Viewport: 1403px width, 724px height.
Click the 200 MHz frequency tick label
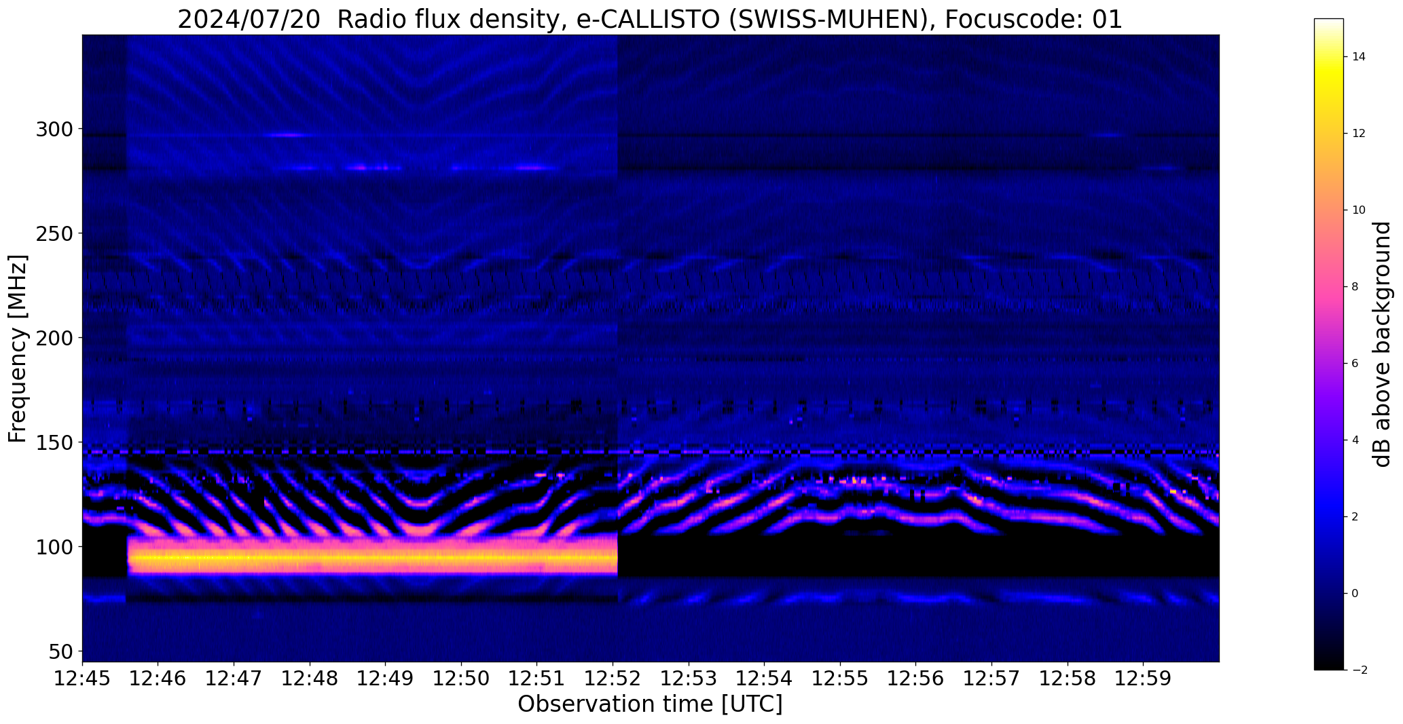(x=55, y=338)
